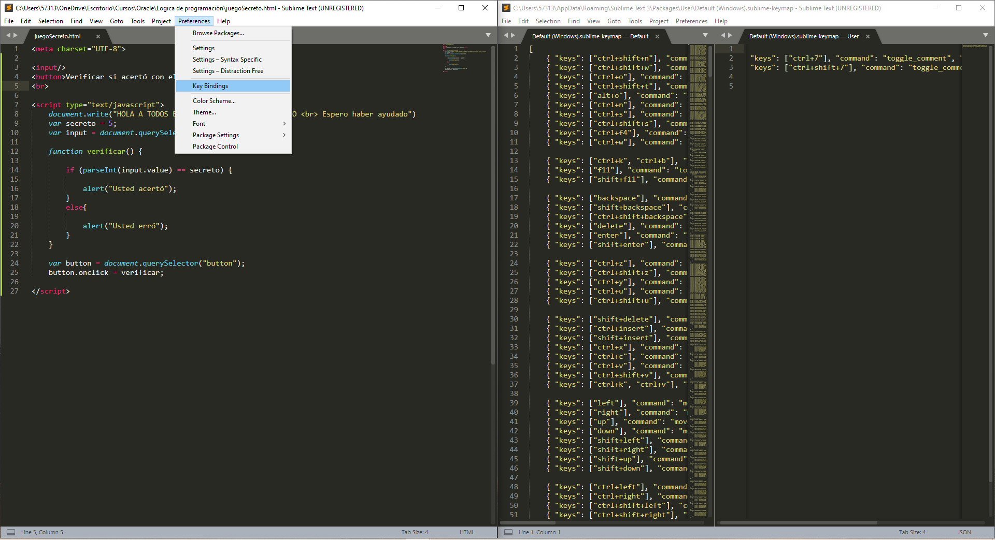
Task: Open Goto menu in juegoSecreto window
Action: 117,21
